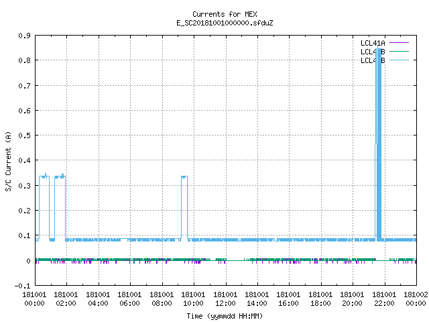The width and height of the screenshot is (429, 322).
Task: Select the x-axis tick label 181001 02:00
Action: [66, 299]
